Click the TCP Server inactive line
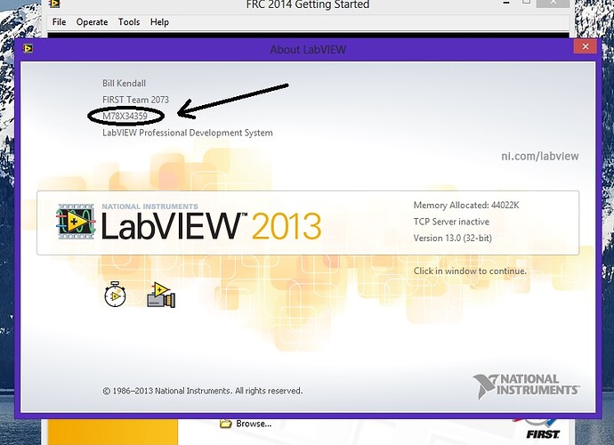 point(451,222)
